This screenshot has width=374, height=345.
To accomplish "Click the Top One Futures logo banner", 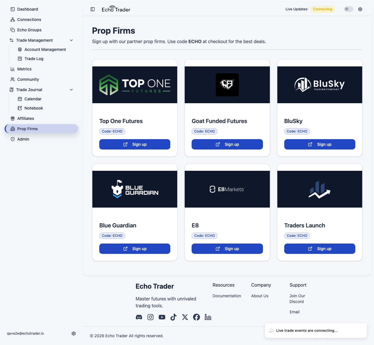I will (x=135, y=85).
